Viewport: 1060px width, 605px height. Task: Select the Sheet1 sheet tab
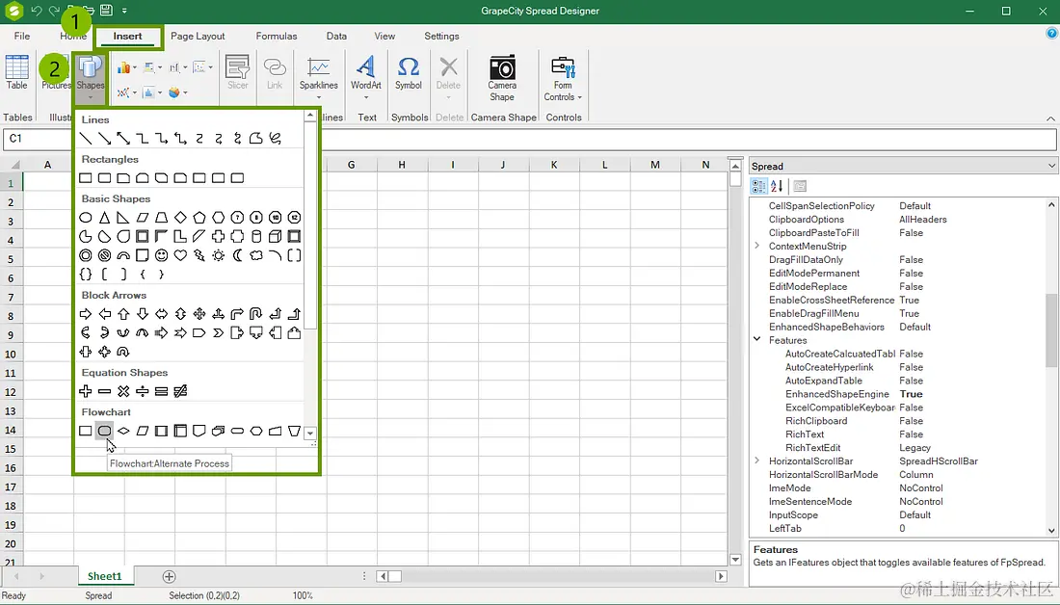pos(104,576)
